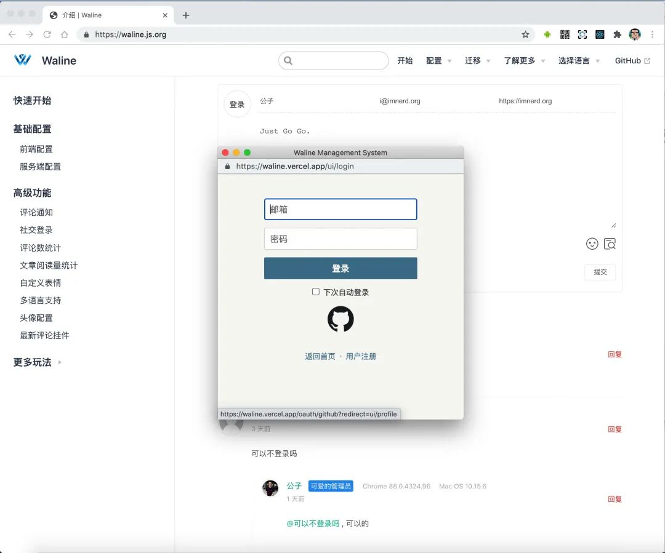Sign in with the GitHub logo
The image size is (665, 553).
(x=341, y=319)
